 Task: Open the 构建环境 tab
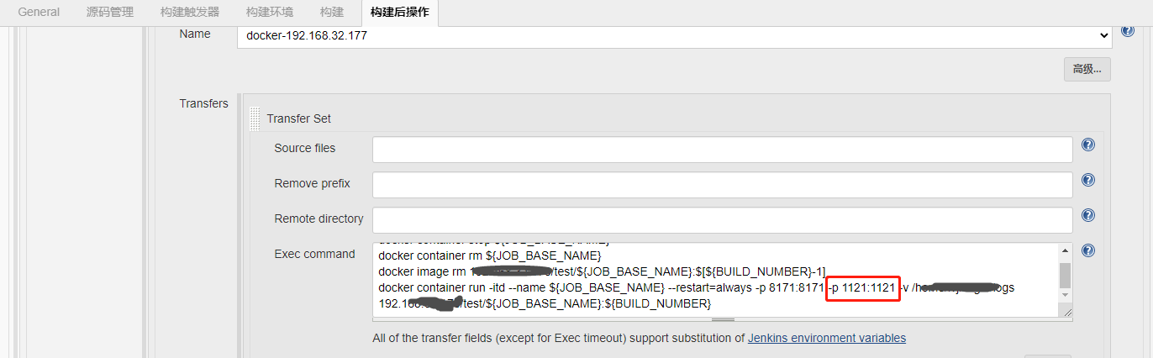[270, 12]
